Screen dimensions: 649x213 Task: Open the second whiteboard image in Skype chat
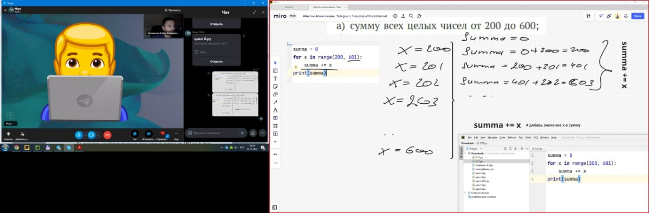click(x=235, y=104)
